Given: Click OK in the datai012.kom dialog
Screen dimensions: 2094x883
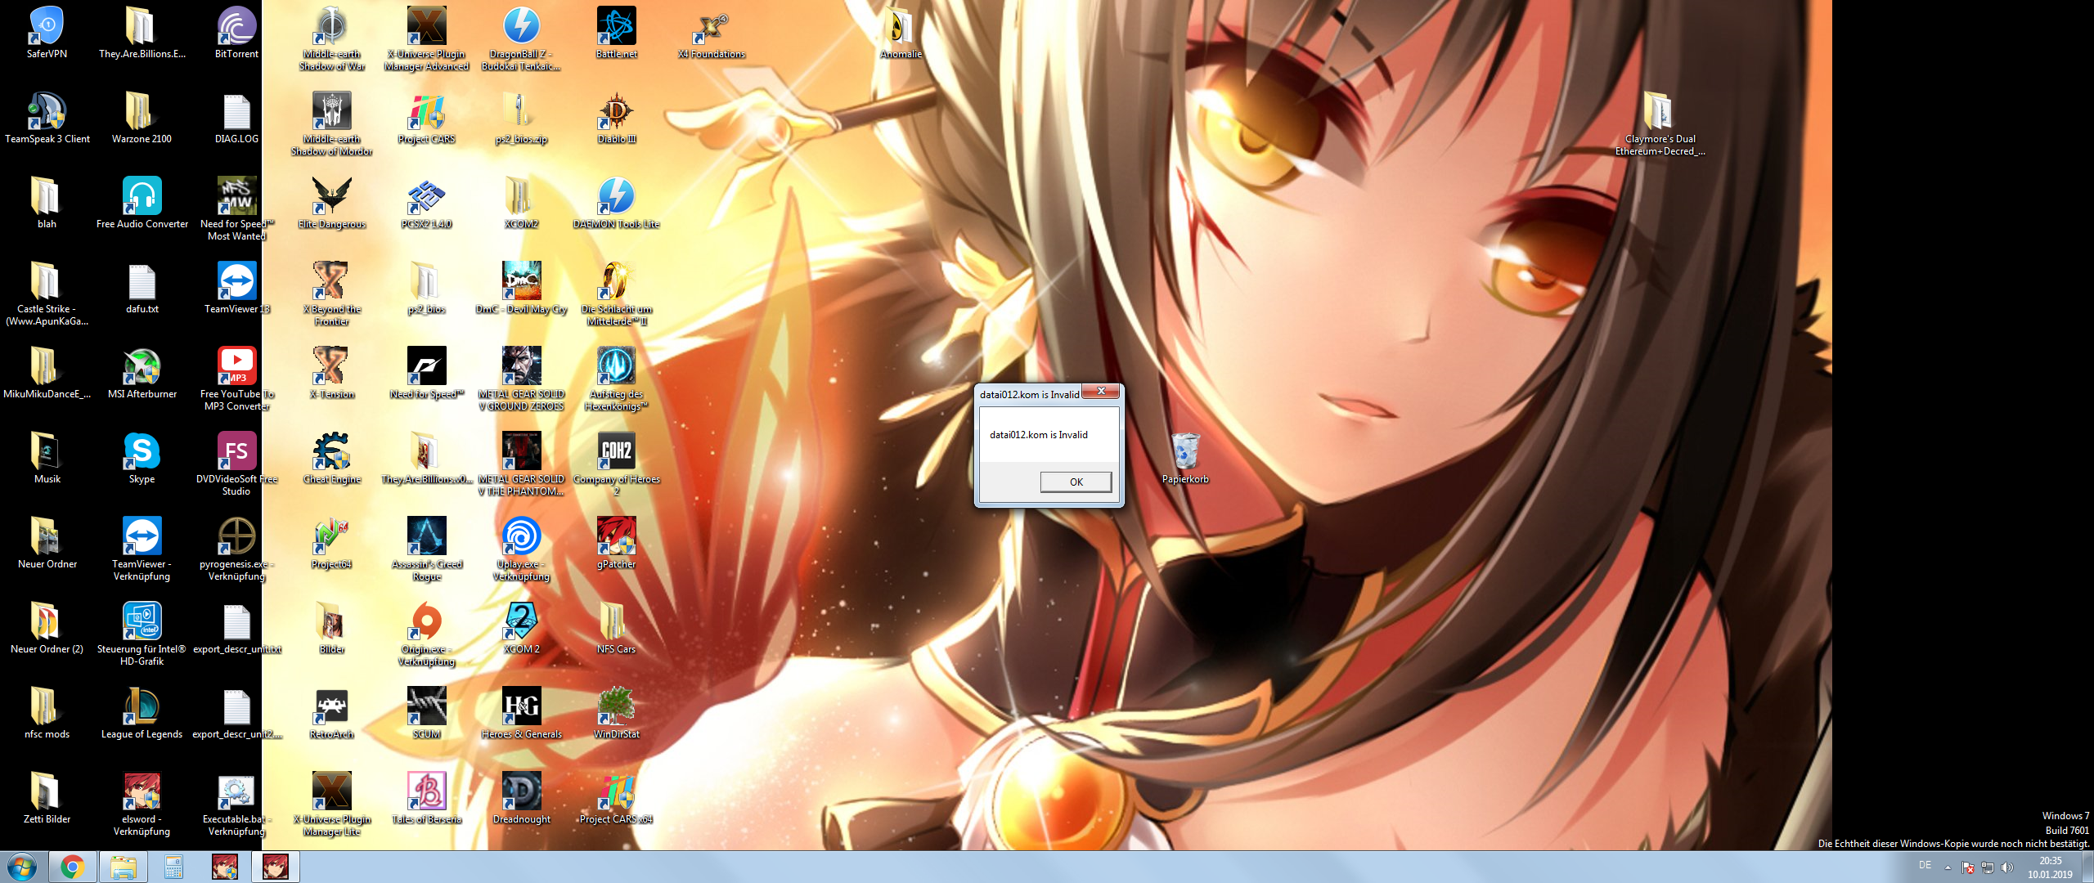Looking at the screenshot, I should 1076,482.
